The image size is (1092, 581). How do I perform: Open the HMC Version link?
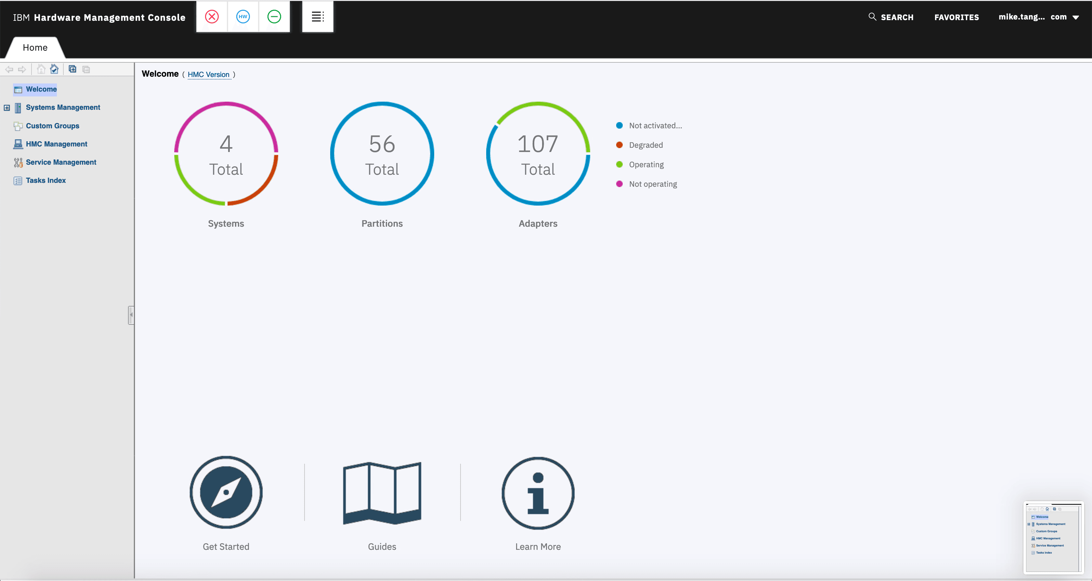tap(209, 74)
